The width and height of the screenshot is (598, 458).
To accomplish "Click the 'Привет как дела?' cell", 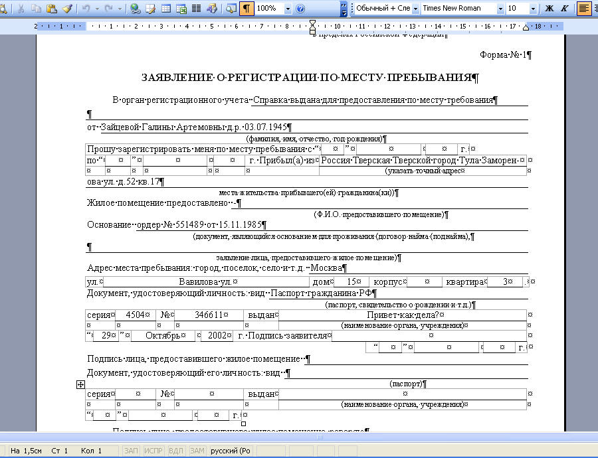I will coord(403,315).
